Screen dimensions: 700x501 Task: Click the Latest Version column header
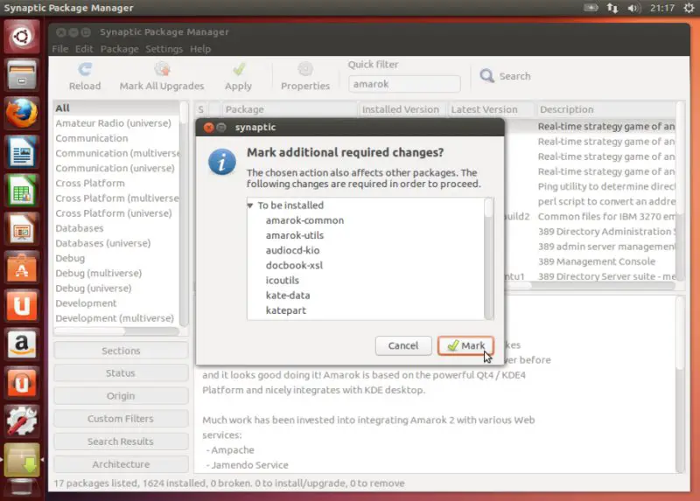pos(491,109)
